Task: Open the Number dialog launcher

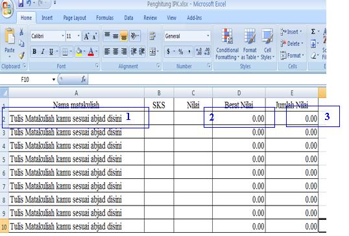Action: click(x=210, y=66)
